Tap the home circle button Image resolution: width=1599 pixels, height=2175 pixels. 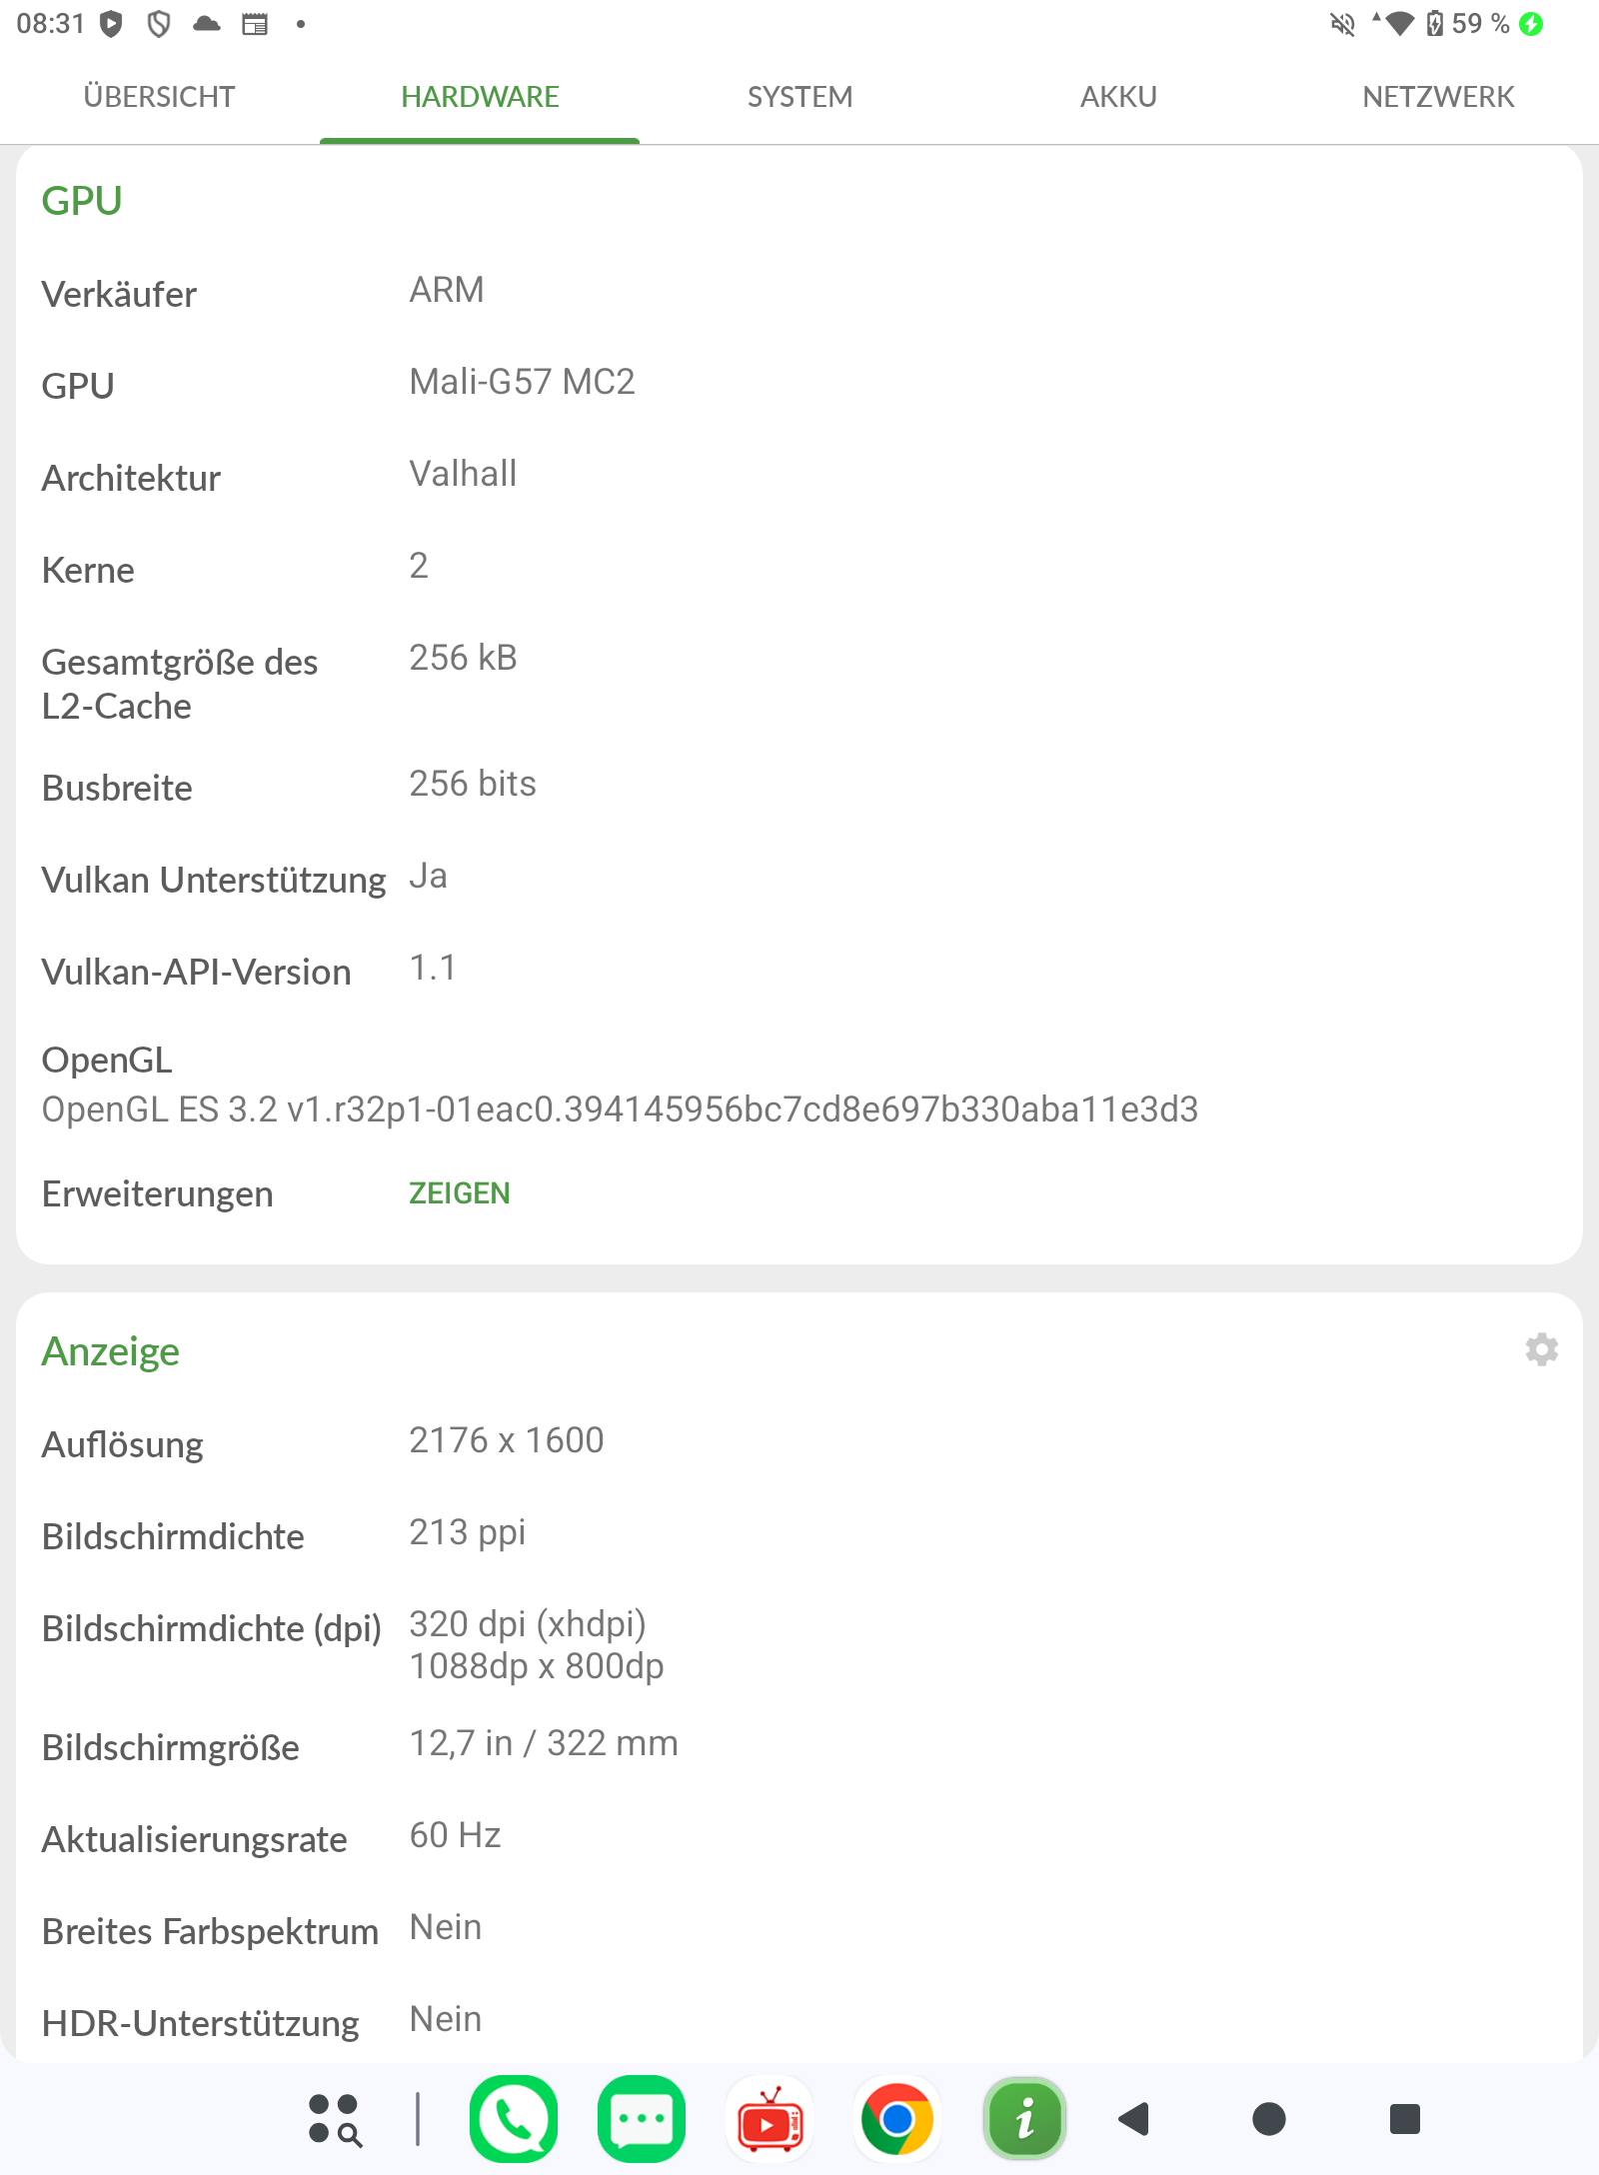click(x=1269, y=2119)
